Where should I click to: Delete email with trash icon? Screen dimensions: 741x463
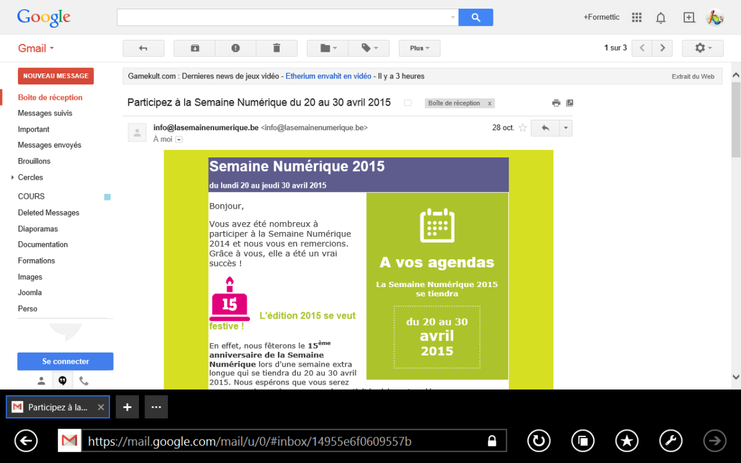click(277, 48)
